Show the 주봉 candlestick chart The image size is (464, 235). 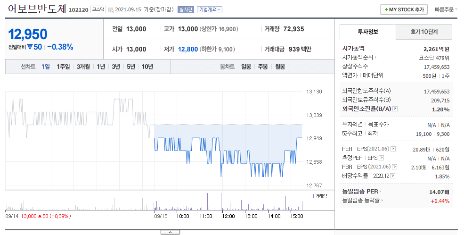[263, 67]
